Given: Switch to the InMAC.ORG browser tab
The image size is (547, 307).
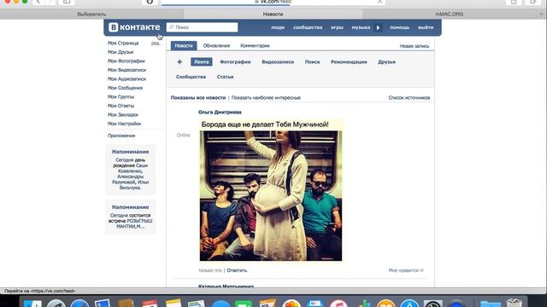Looking at the screenshot, I should pyautogui.click(x=450, y=14).
